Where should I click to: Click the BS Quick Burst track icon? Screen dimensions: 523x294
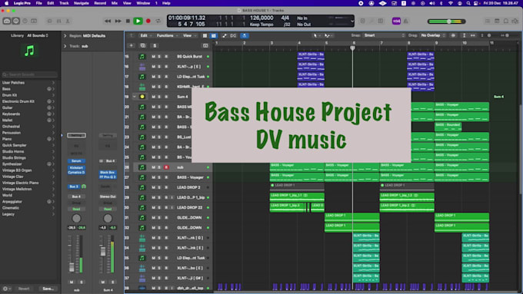point(142,57)
